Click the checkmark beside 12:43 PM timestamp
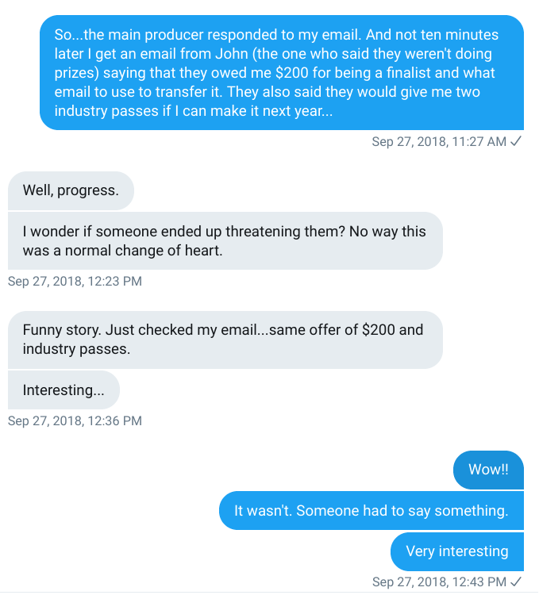Viewport: 539px width, 595px height. [x=516, y=582]
